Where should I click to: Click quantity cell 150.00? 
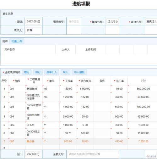68,89
